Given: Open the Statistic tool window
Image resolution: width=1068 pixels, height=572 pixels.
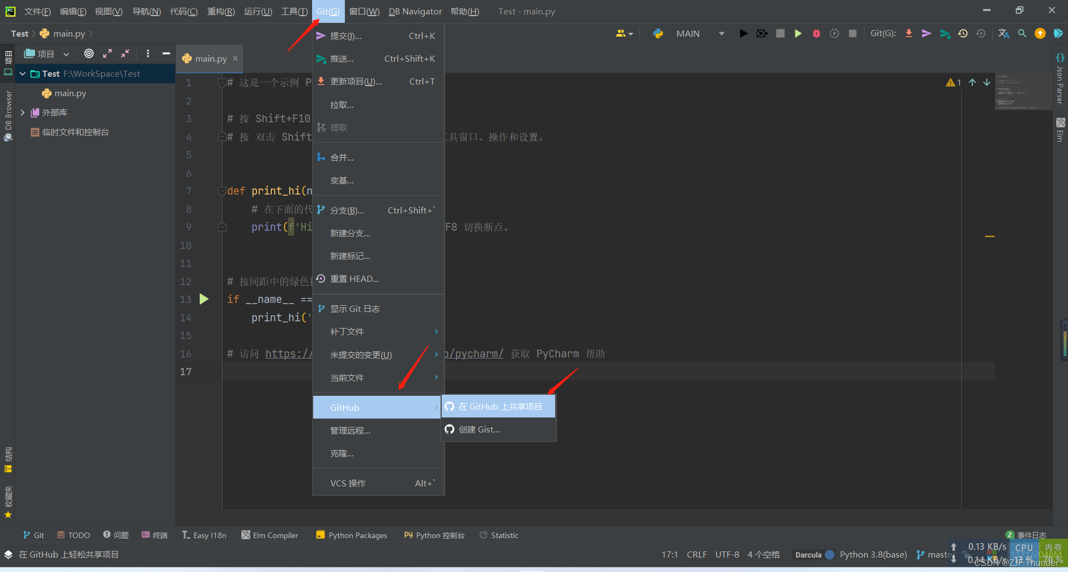Looking at the screenshot, I should [499, 535].
